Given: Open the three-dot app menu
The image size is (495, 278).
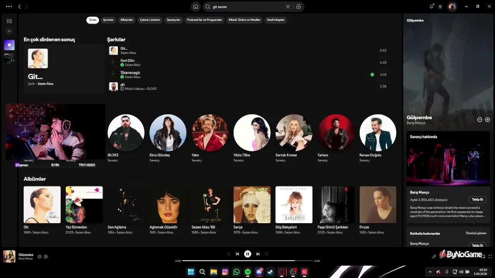Looking at the screenshot, I should click(x=9, y=7).
